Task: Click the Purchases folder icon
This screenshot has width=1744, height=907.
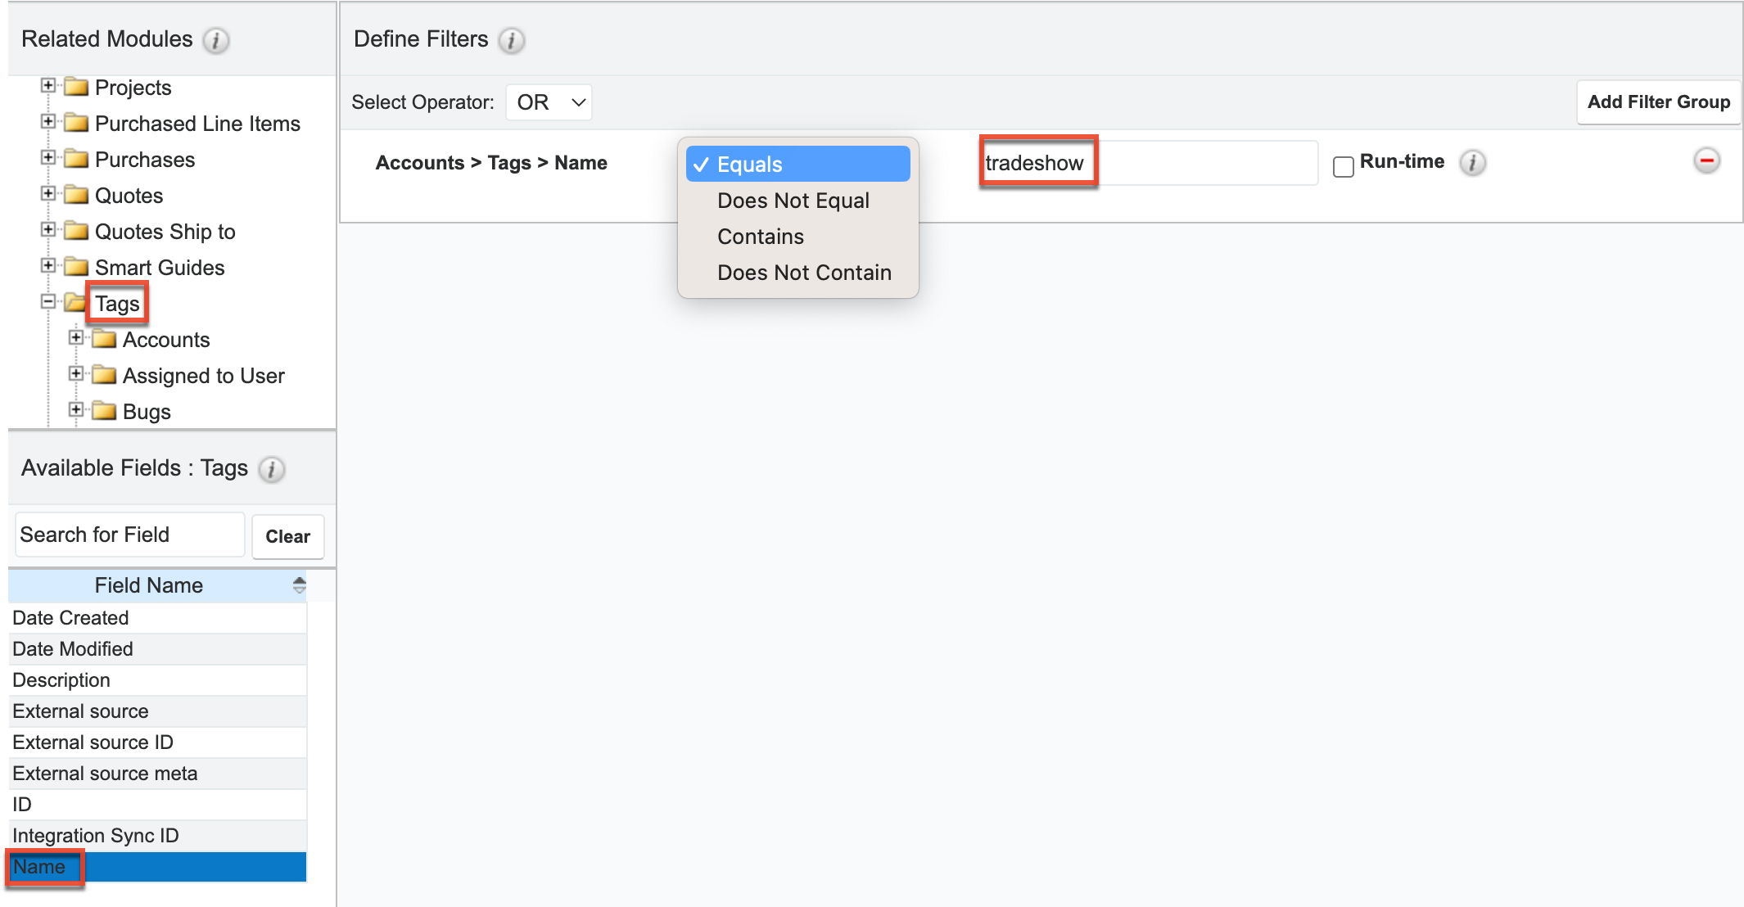Action: pos(75,159)
